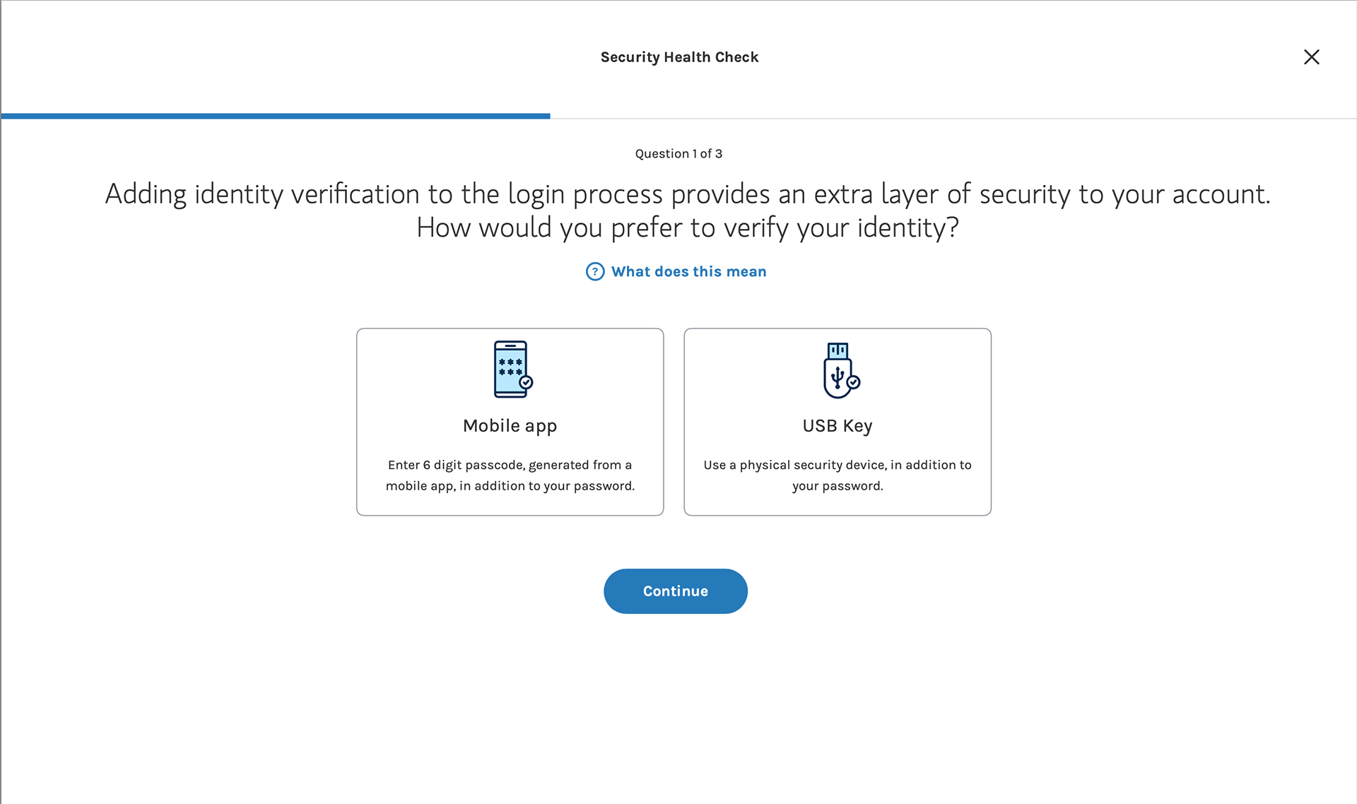Click the 6 digit passcode description
The image size is (1357, 804).
pos(510,475)
